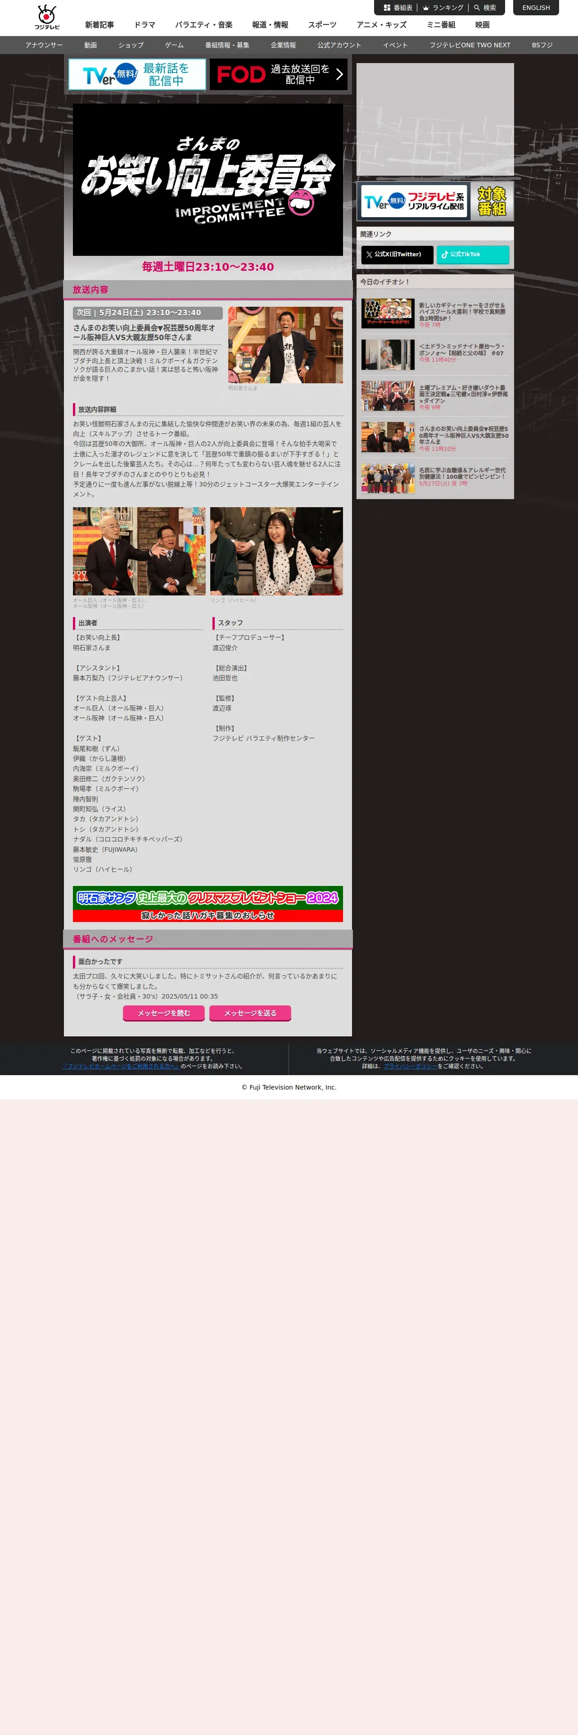The width and height of the screenshot is (578, 1735).
Task: Open 名医に学ぶ血糖値 recommendation
Action: click(435, 478)
